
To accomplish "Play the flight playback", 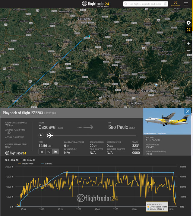I will click(41, 135).
